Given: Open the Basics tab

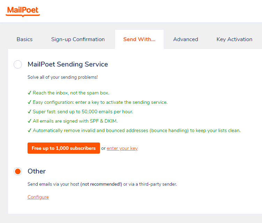Looking at the screenshot, I should [x=24, y=39].
